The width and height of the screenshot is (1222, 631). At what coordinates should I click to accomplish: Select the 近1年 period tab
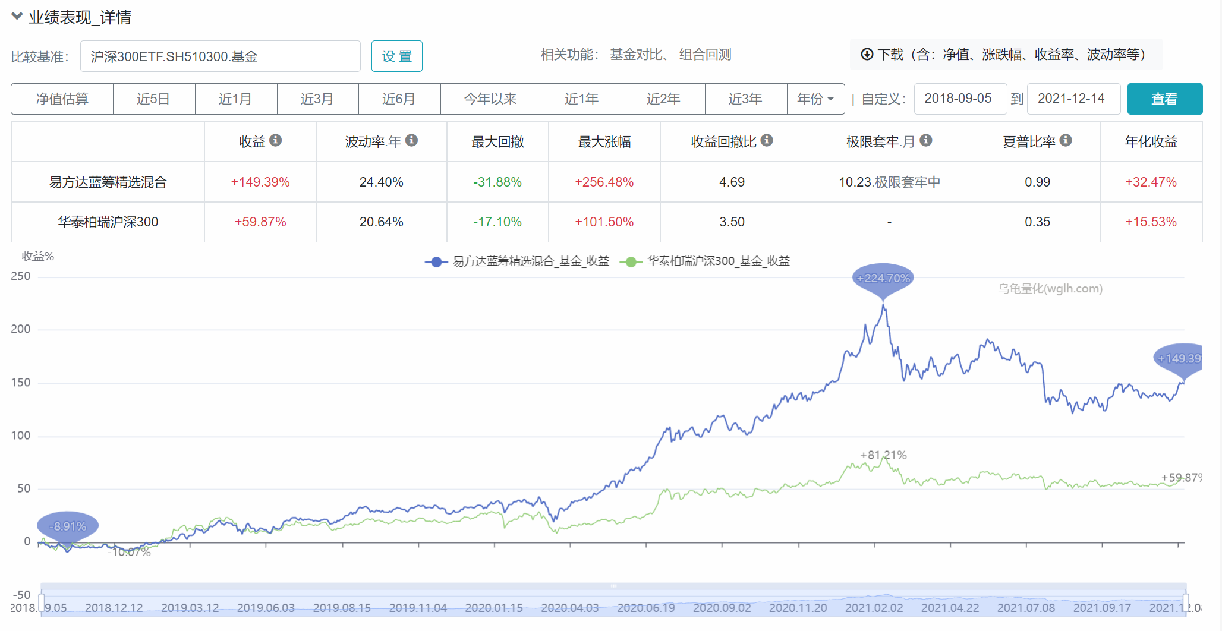(x=581, y=99)
